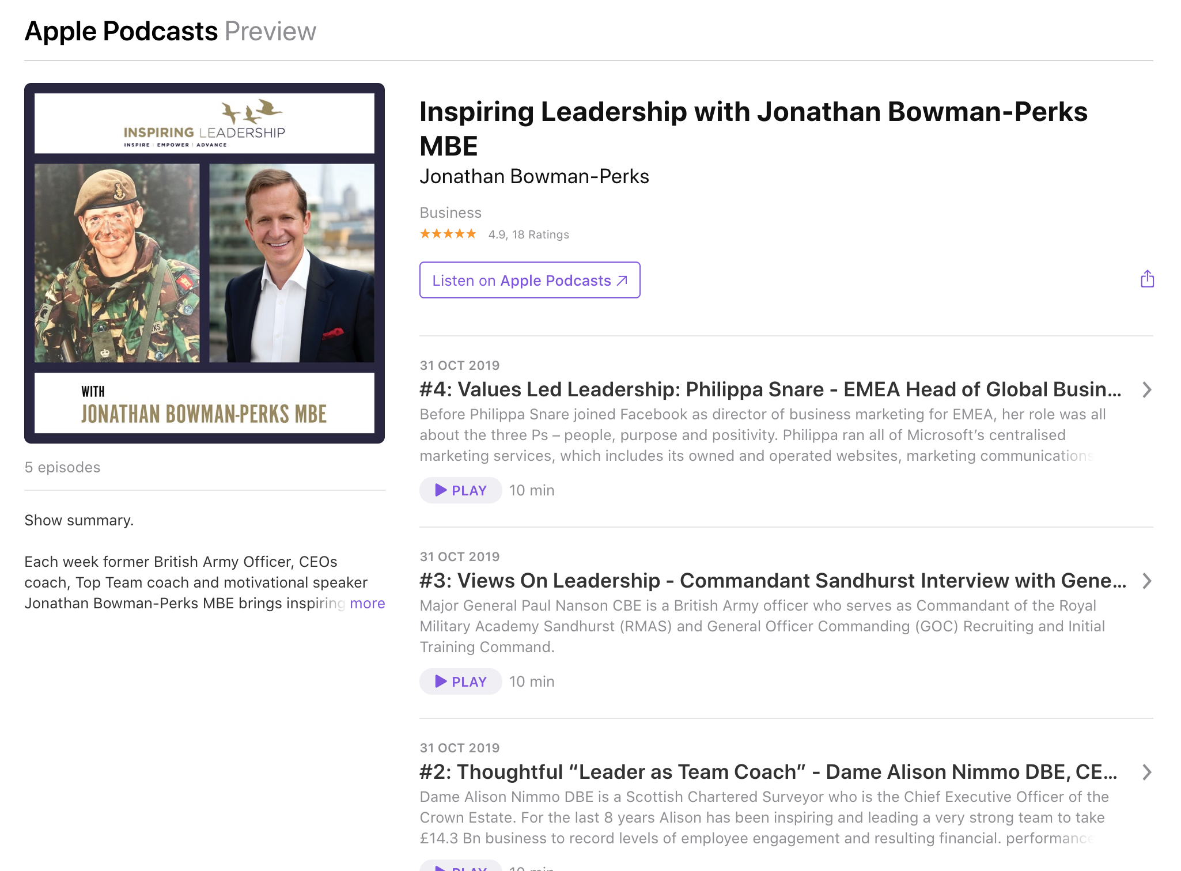1181x871 pixels.
Task: Open episode #2 via its chevron arrow
Action: coord(1146,772)
